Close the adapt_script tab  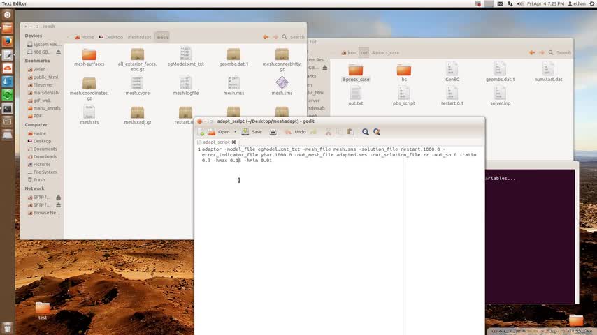click(x=233, y=142)
